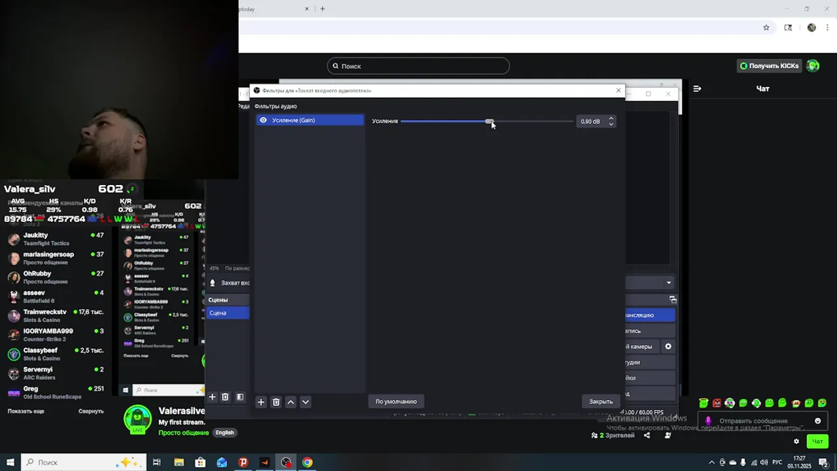Screen dimensions: 837x471
Task: Click the OBS dock pop-out icon
Action: click(x=673, y=300)
